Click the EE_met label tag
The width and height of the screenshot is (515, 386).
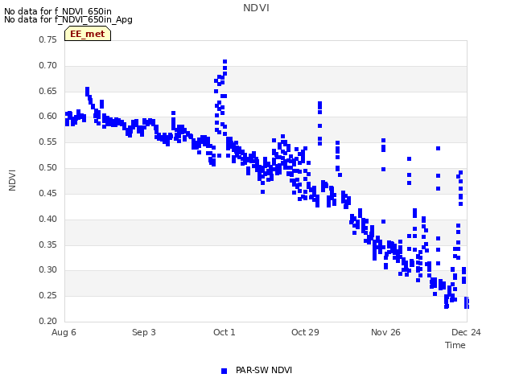pyautogui.click(x=88, y=34)
